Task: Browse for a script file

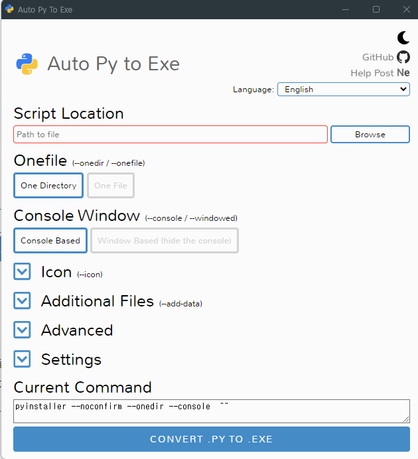Action: click(370, 135)
